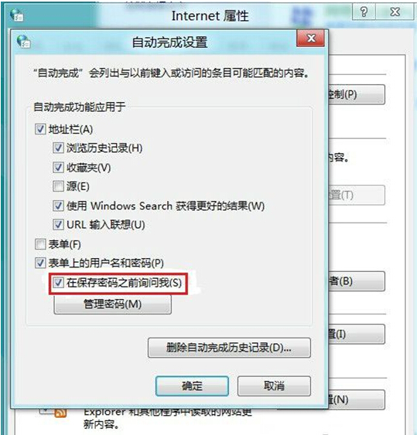420x435 pixels.
Task: Close the Internet 属性 window
Action: (x=394, y=12)
